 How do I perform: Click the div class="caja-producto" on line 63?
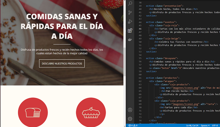click(x=172, y=84)
